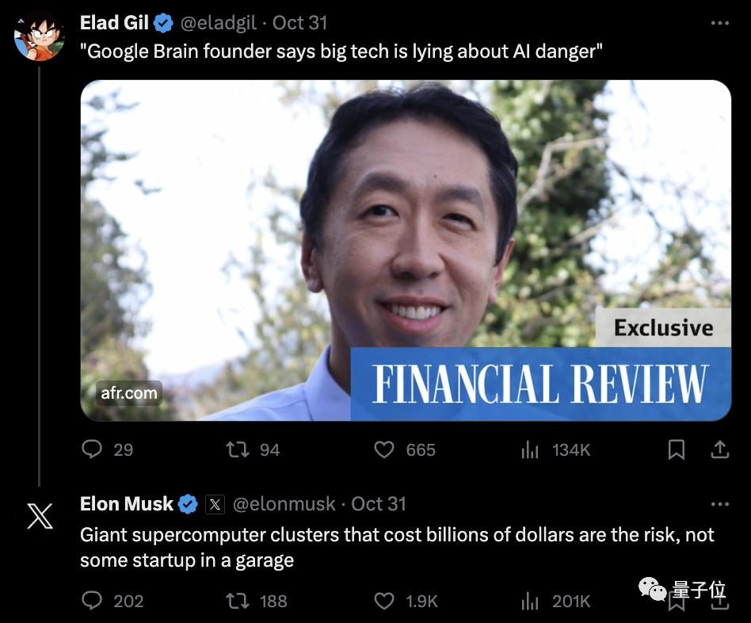The image size is (751, 623).
Task: View analytics for Elad Gil's tweet
Action: [530, 449]
